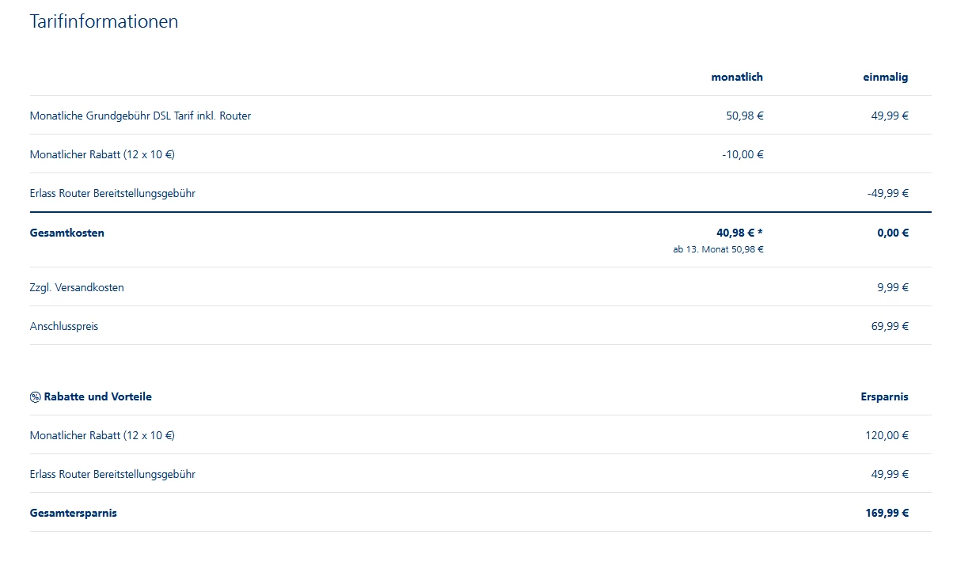The width and height of the screenshot is (953, 565).
Task: Click the 0,00 € one-time total
Action: (892, 233)
